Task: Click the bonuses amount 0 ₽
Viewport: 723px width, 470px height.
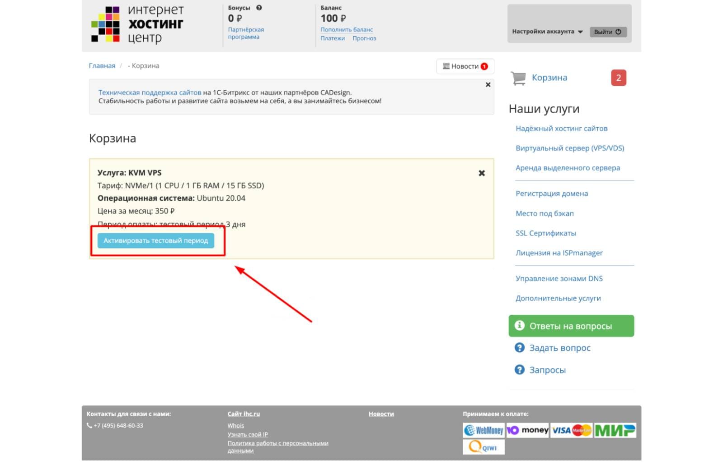Action: point(235,18)
